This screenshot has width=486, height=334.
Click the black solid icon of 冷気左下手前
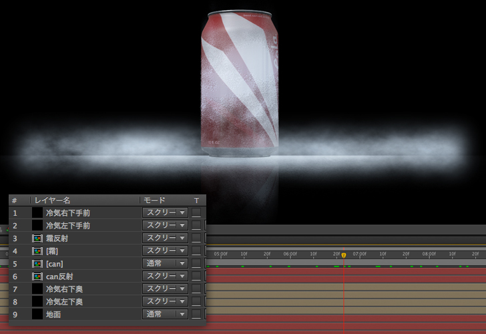click(37, 225)
